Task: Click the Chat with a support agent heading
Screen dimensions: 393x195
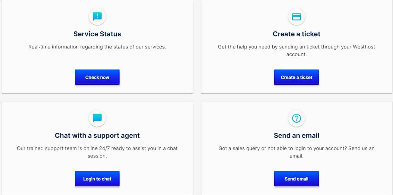Action: (x=97, y=136)
